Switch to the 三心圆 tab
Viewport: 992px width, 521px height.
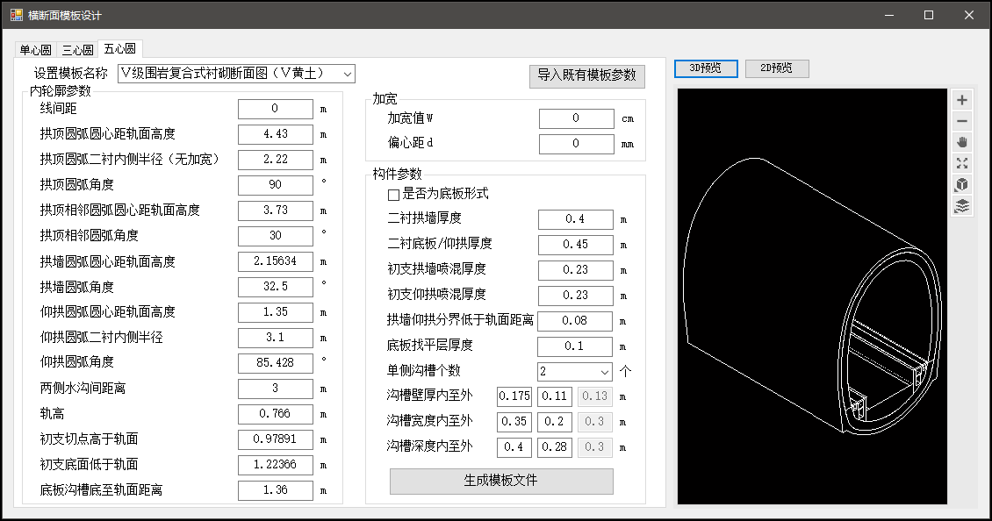[77, 50]
